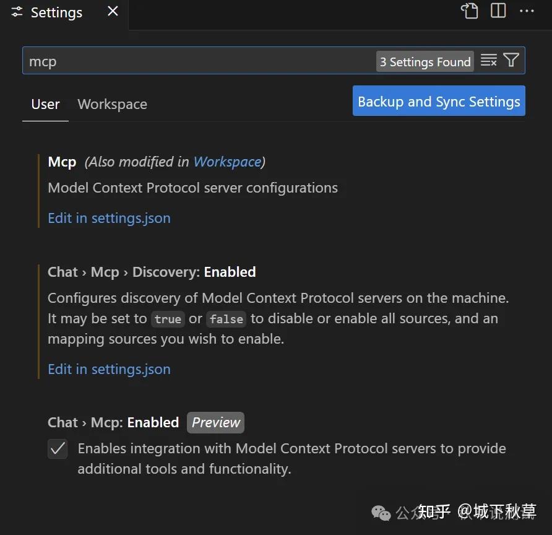Screen dimensions: 552x535
Task: Select the User settings tab
Action: 45,104
